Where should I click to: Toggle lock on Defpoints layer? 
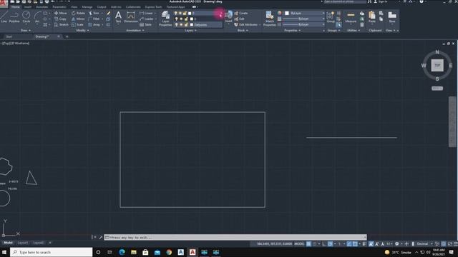tap(186, 25)
